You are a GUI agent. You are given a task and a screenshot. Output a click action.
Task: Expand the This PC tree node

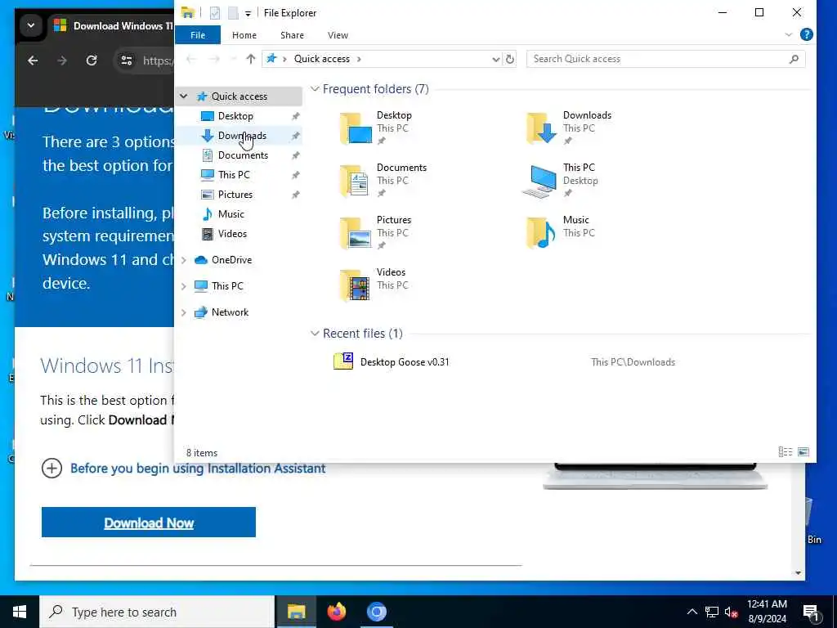point(184,286)
